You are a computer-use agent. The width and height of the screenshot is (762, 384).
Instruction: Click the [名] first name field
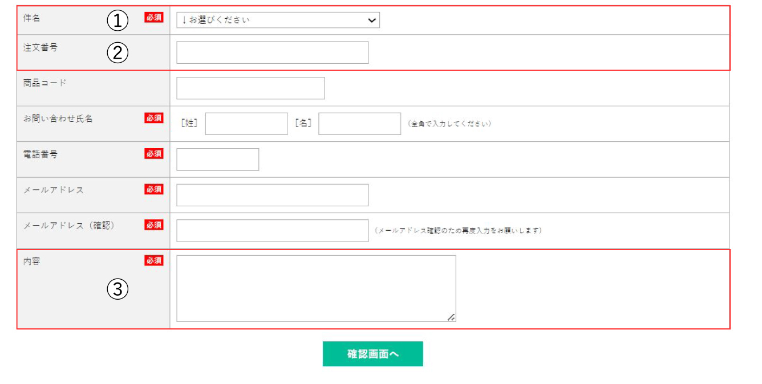pos(359,124)
